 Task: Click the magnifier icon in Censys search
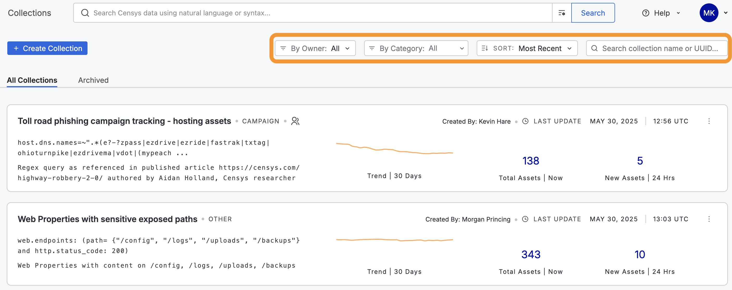tap(85, 13)
